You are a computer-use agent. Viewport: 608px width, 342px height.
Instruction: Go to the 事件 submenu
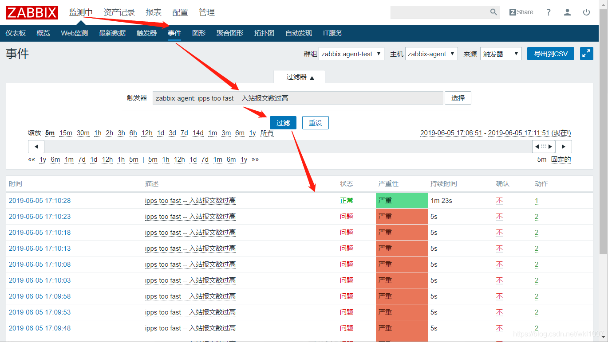174,33
